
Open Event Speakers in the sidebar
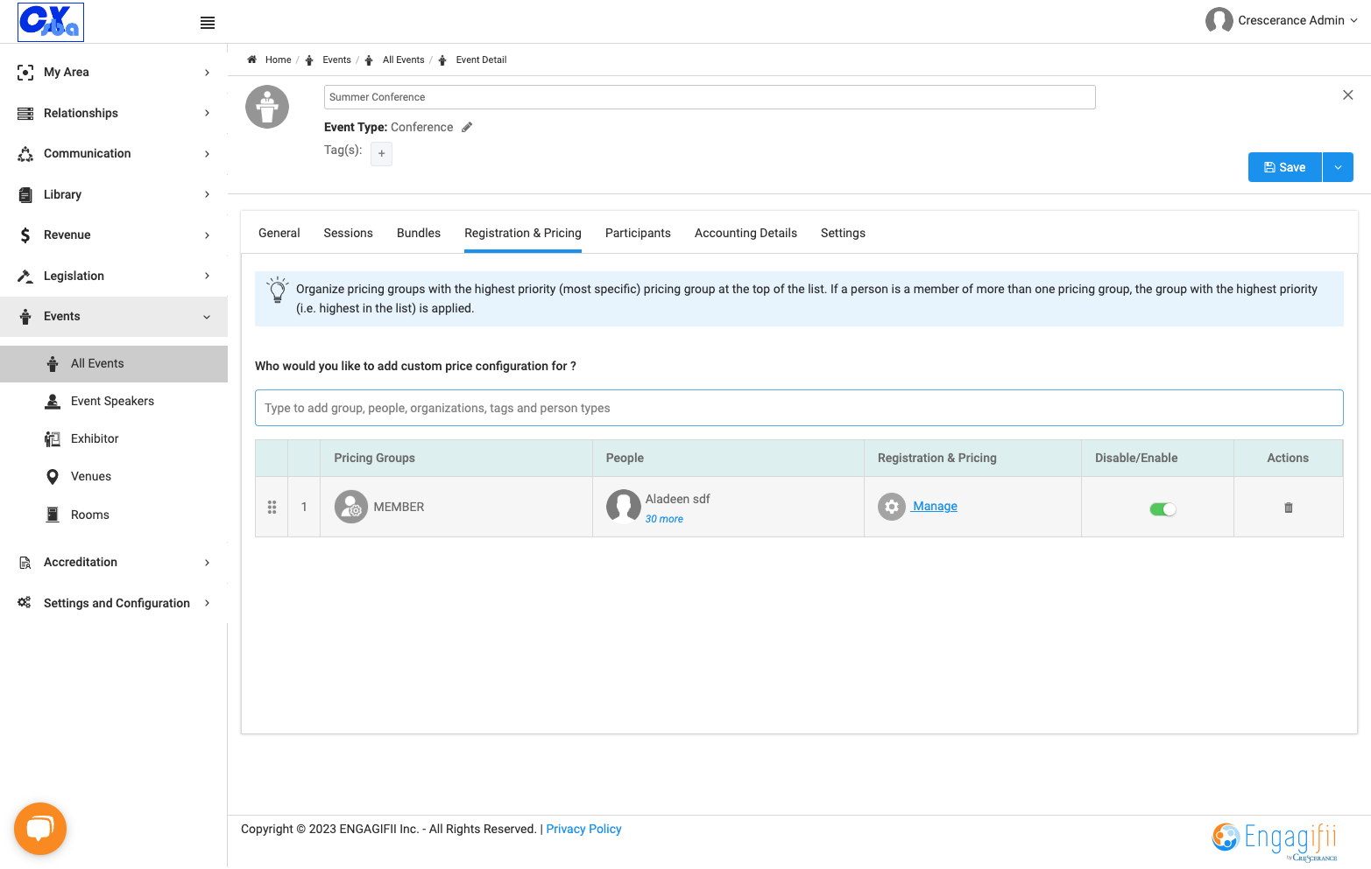click(114, 401)
